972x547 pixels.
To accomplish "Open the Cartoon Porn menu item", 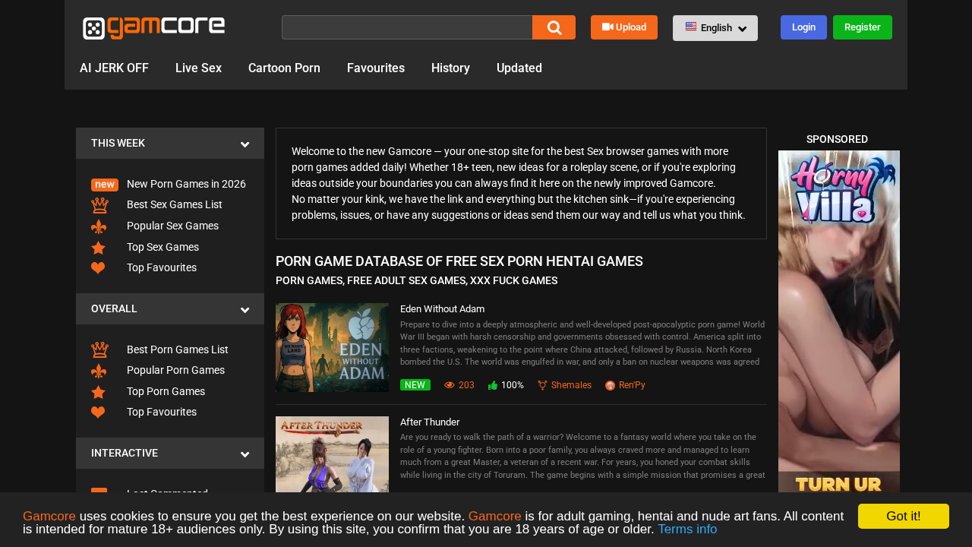I will tap(284, 68).
